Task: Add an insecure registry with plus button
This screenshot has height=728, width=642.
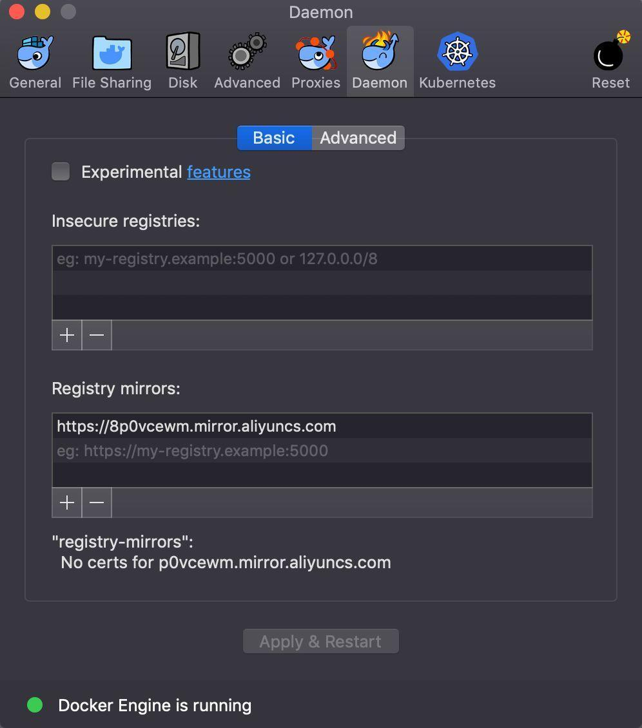Action: click(67, 335)
